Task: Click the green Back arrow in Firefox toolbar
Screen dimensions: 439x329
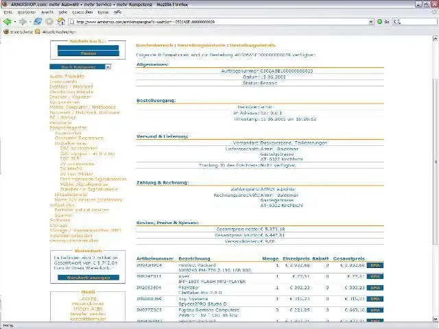Action: [x=8, y=21]
